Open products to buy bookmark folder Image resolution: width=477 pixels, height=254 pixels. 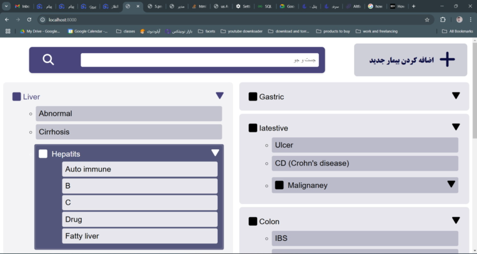click(333, 31)
